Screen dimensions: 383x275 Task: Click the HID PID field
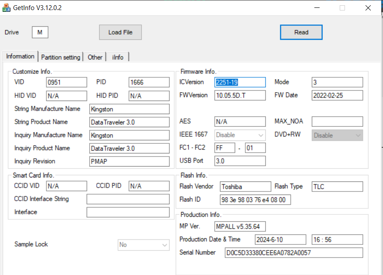(x=149, y=96)
